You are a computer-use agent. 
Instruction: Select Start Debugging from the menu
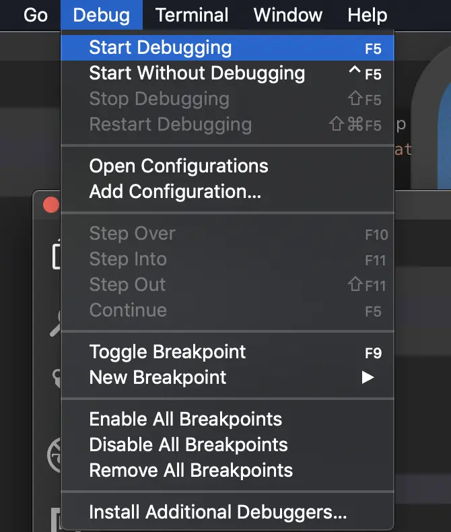pos(160,48)
